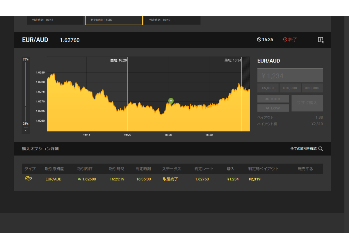Click the red 終了 clock icon
The image size is (349, 249).
tap(285, 40)
